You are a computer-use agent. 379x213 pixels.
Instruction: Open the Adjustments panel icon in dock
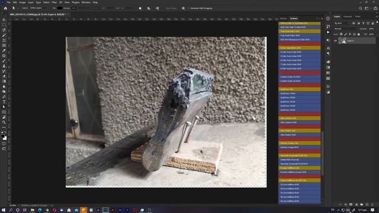click(328, 92)
